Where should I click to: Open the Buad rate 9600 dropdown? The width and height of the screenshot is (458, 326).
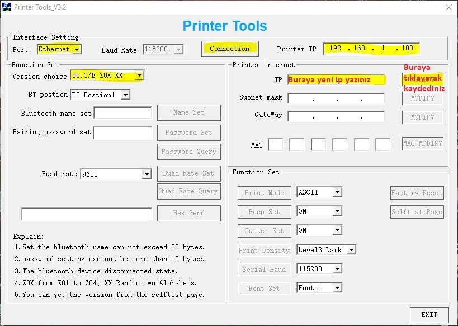click(147, 174)
